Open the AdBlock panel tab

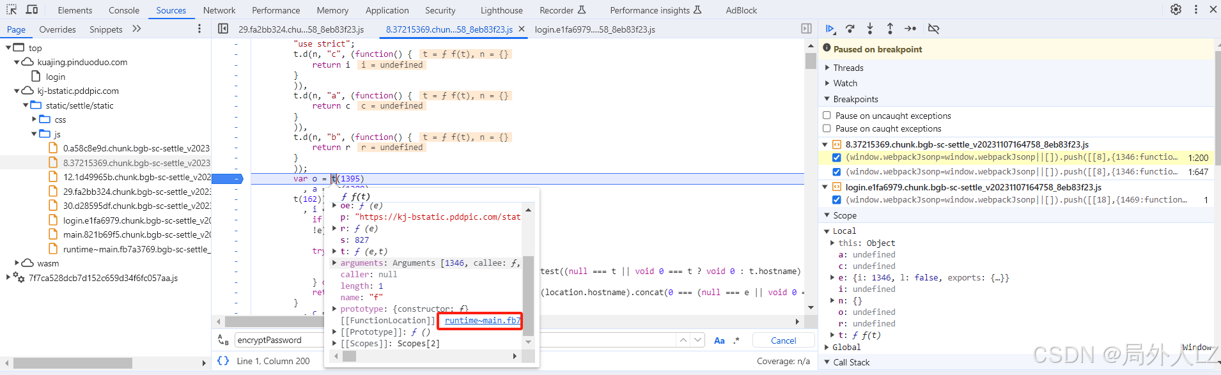pyautogui.click(x=741, y=10)
